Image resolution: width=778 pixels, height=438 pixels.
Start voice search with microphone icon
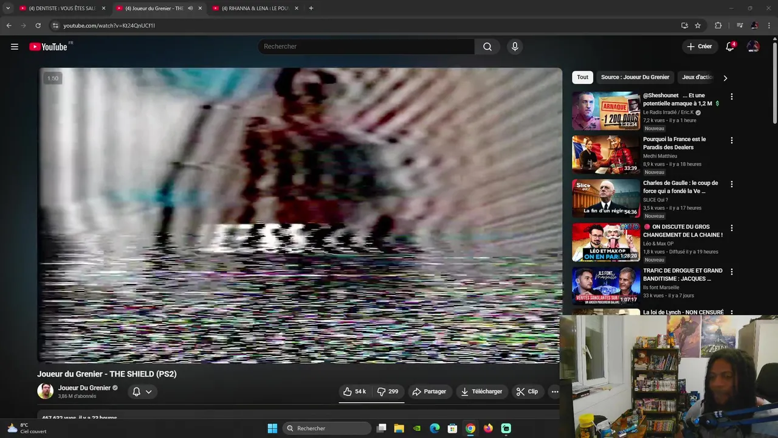(x=515, y=47)
